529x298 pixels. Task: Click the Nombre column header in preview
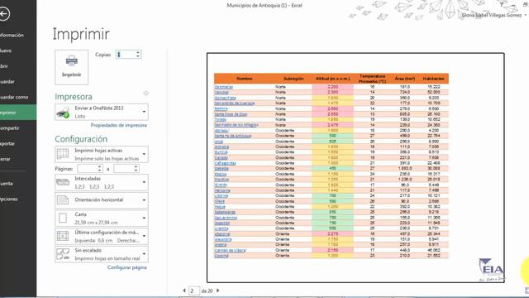point(245,79)
